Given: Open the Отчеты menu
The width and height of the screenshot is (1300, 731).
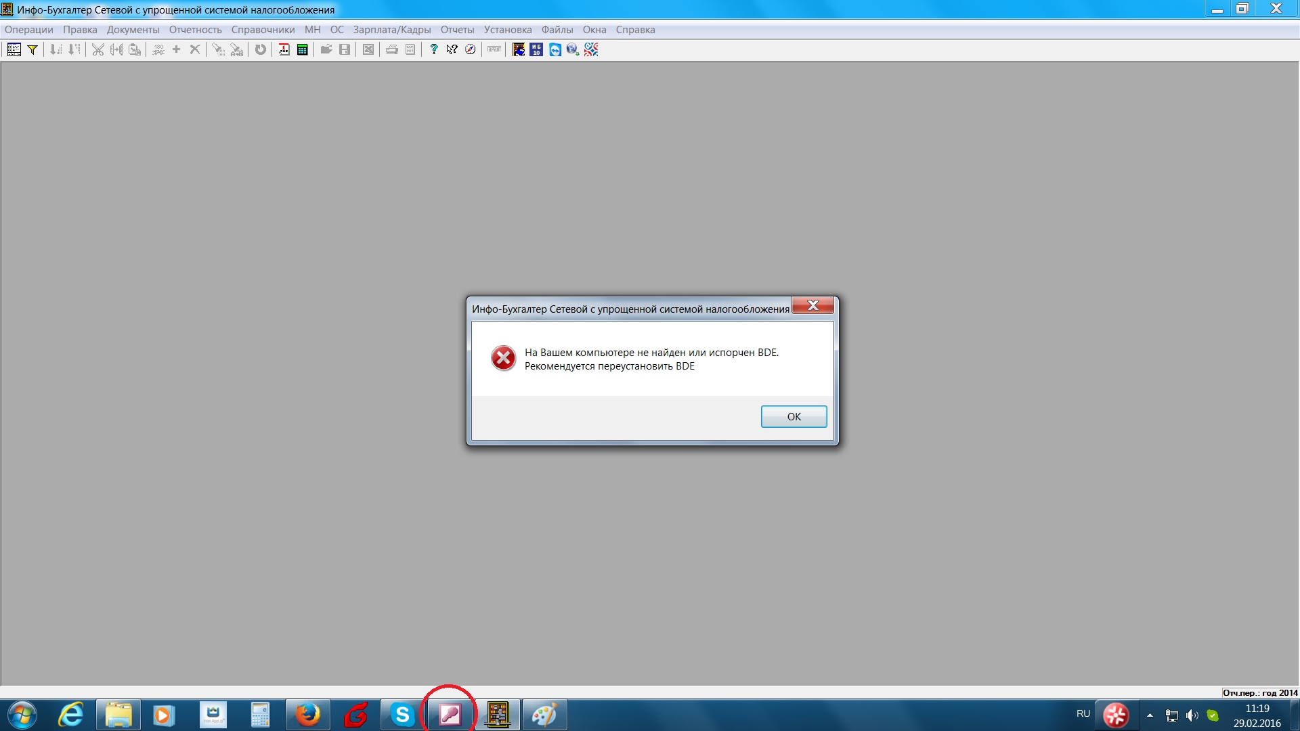Looking at the screenshot, I should [x=457, y=30].
